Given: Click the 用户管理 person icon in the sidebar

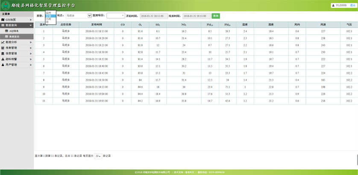Looking at the screenshot, I should [x=3, y=65].
